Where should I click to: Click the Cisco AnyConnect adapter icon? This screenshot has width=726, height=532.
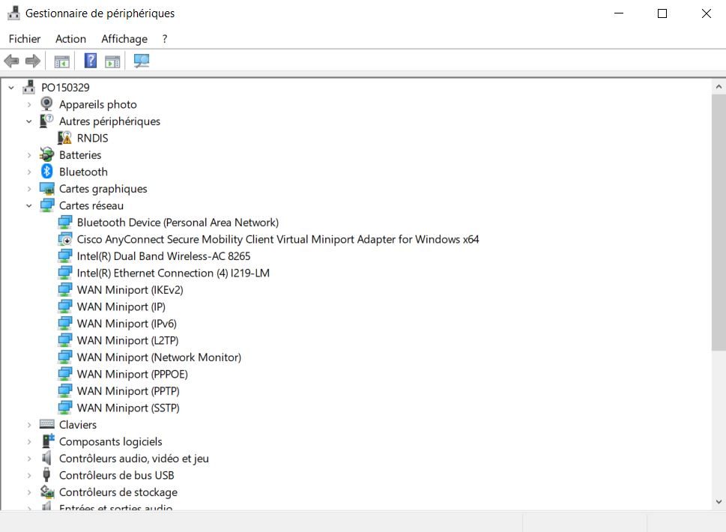[65, 239]
